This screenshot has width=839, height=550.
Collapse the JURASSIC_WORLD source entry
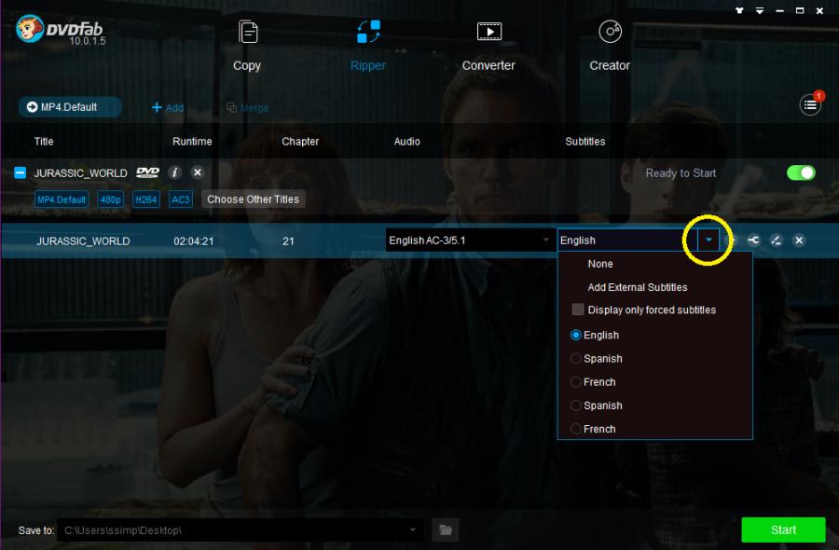coord(20,172)
